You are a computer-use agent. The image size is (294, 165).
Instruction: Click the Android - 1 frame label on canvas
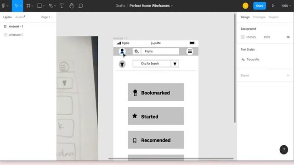(120, 38)
